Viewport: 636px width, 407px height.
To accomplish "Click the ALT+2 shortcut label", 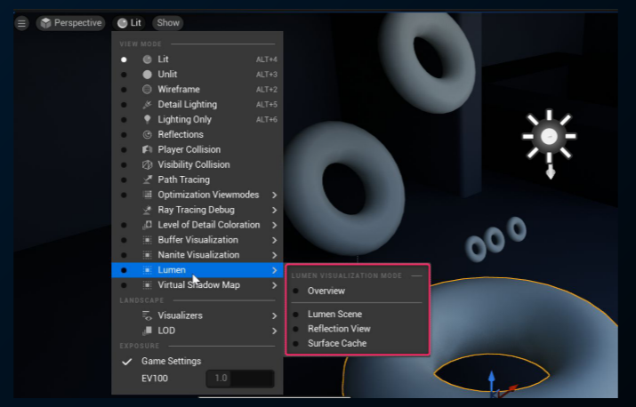I will pos(267,90).
